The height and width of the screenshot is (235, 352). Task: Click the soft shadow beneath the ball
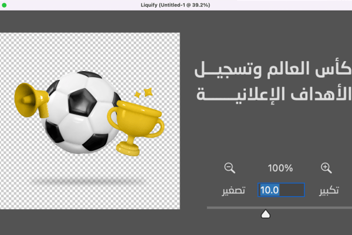[86, 180]
